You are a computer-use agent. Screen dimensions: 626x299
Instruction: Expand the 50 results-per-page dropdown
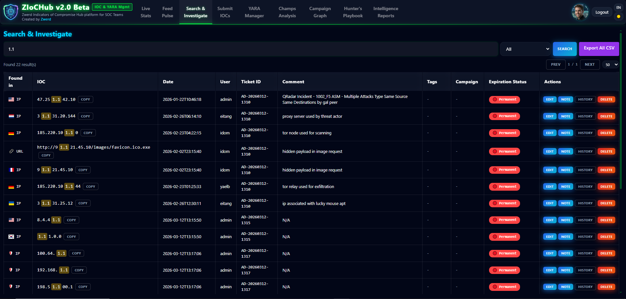[x=610, y=64]
